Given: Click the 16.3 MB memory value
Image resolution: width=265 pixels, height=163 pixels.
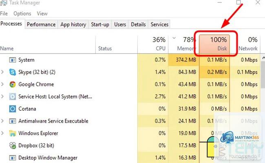Looking at the screenshot, I should tap(187, 158).
